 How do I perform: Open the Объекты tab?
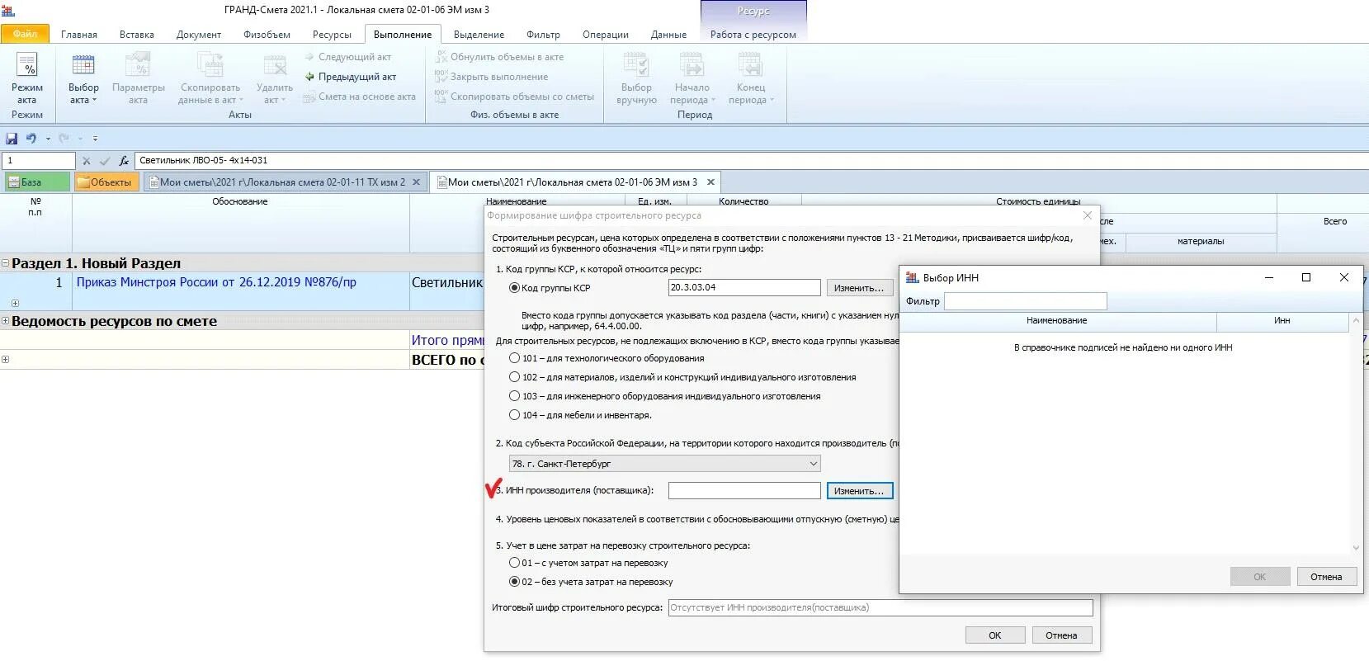(106, 182)
